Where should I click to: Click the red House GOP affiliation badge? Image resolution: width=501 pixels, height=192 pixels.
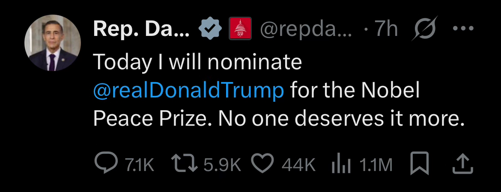[240, 30]
